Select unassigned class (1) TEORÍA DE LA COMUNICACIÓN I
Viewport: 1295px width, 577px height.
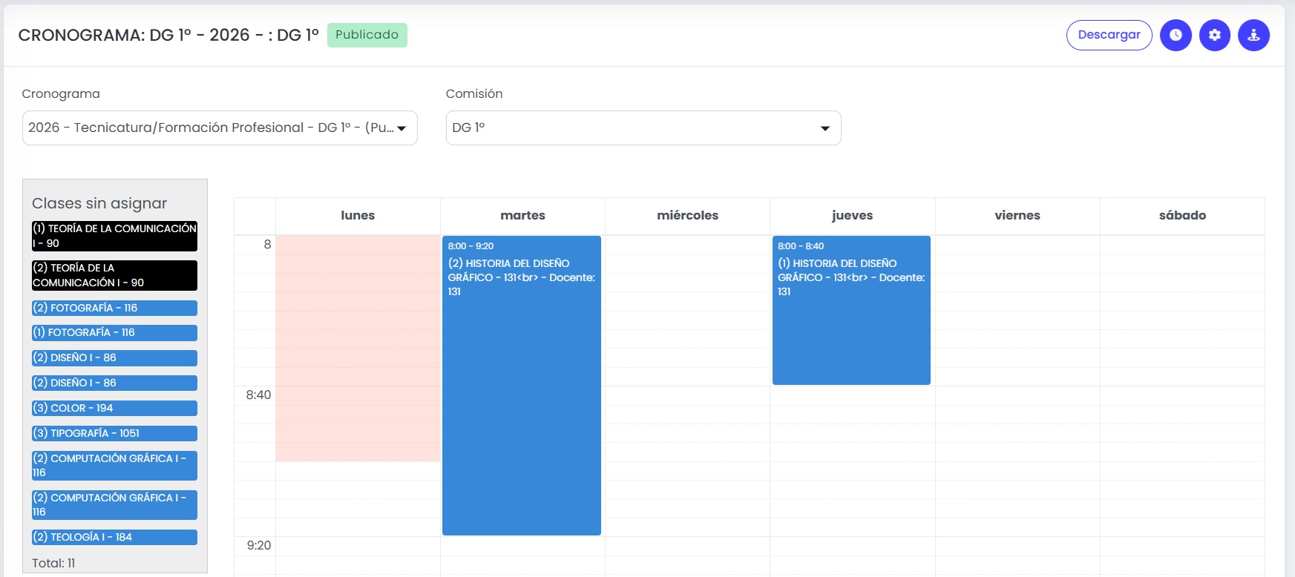pos(114,236)
